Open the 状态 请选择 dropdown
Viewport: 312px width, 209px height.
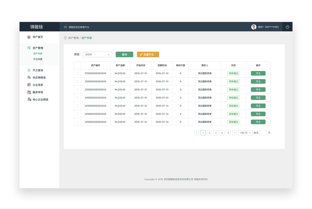pos(97,54)
